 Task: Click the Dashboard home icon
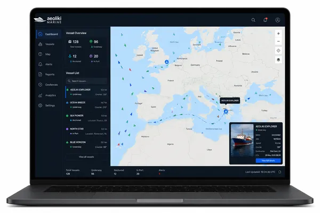point(41,34)
